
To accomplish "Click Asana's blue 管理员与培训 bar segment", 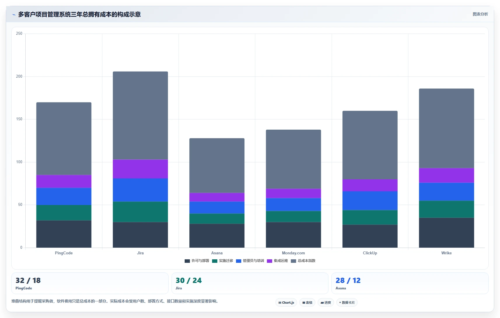I will [x=217, y=208].
